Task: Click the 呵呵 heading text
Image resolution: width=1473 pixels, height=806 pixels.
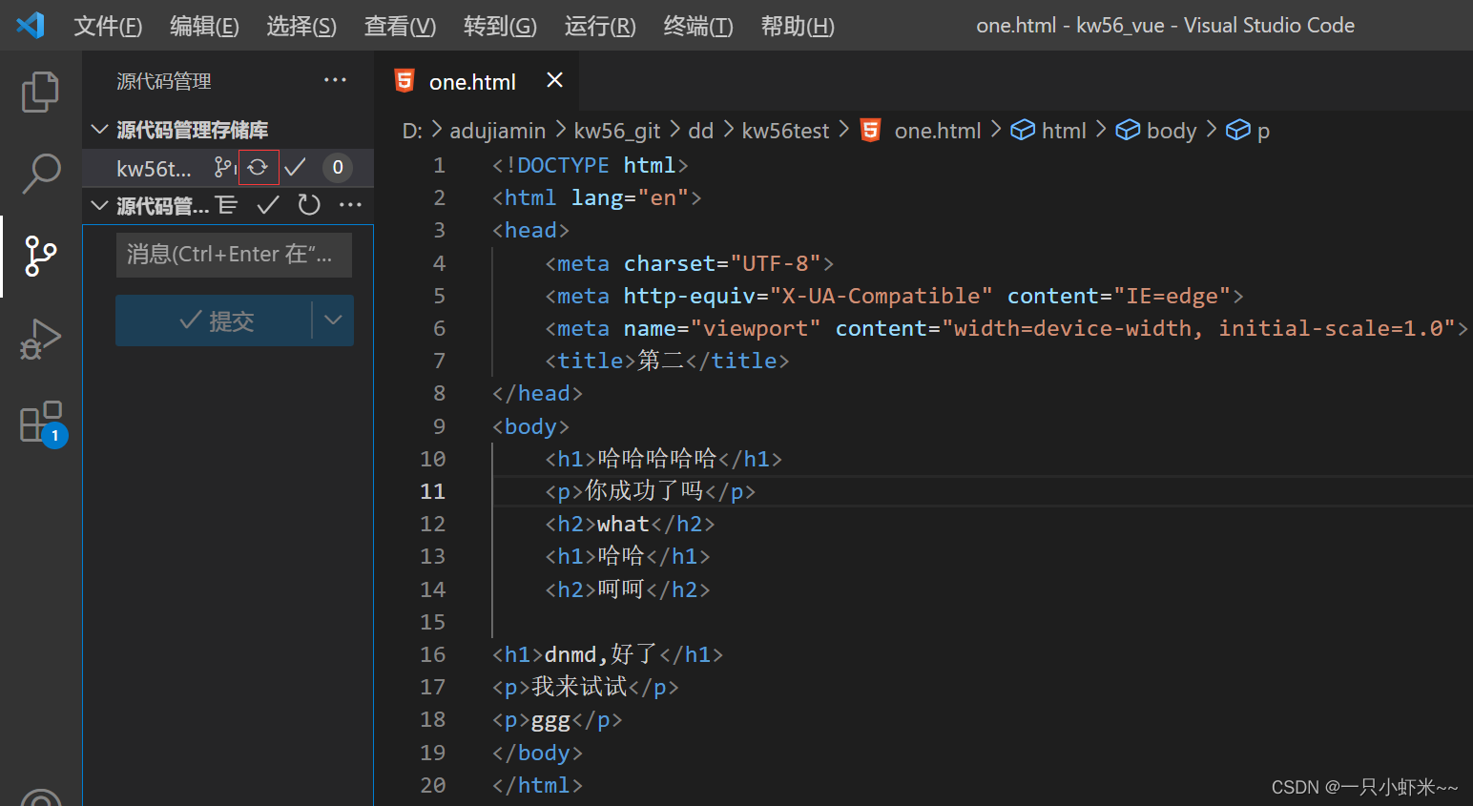Action: pyautogui.click(x=621, y=589)
